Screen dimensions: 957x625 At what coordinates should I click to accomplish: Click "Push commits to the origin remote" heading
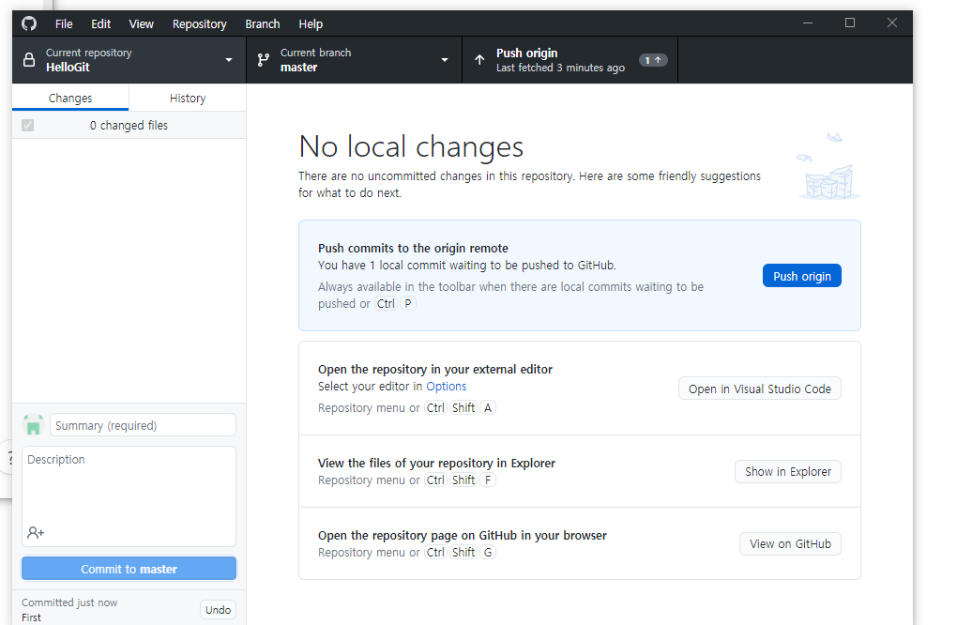coord(413,249)
